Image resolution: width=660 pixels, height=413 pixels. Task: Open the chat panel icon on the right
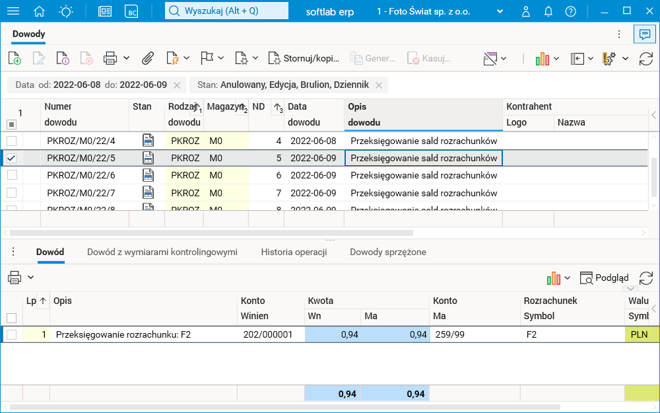pyautogui.click(x=645, y=34)
